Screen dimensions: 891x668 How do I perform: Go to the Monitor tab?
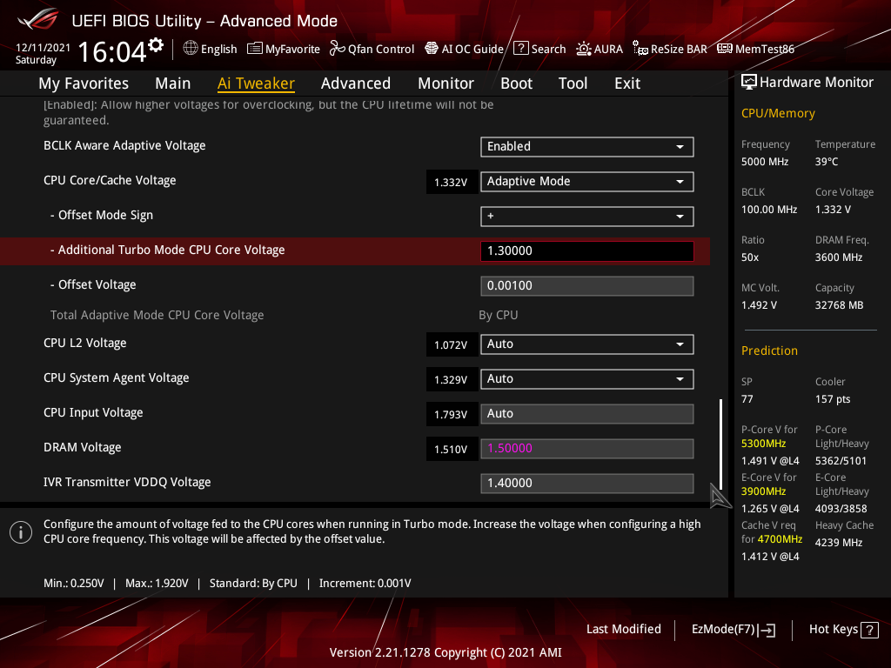(446, 83)
